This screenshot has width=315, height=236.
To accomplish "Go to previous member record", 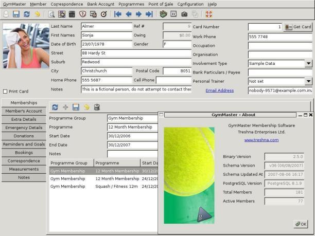I will pyautogui.click(x=128, y=14).
